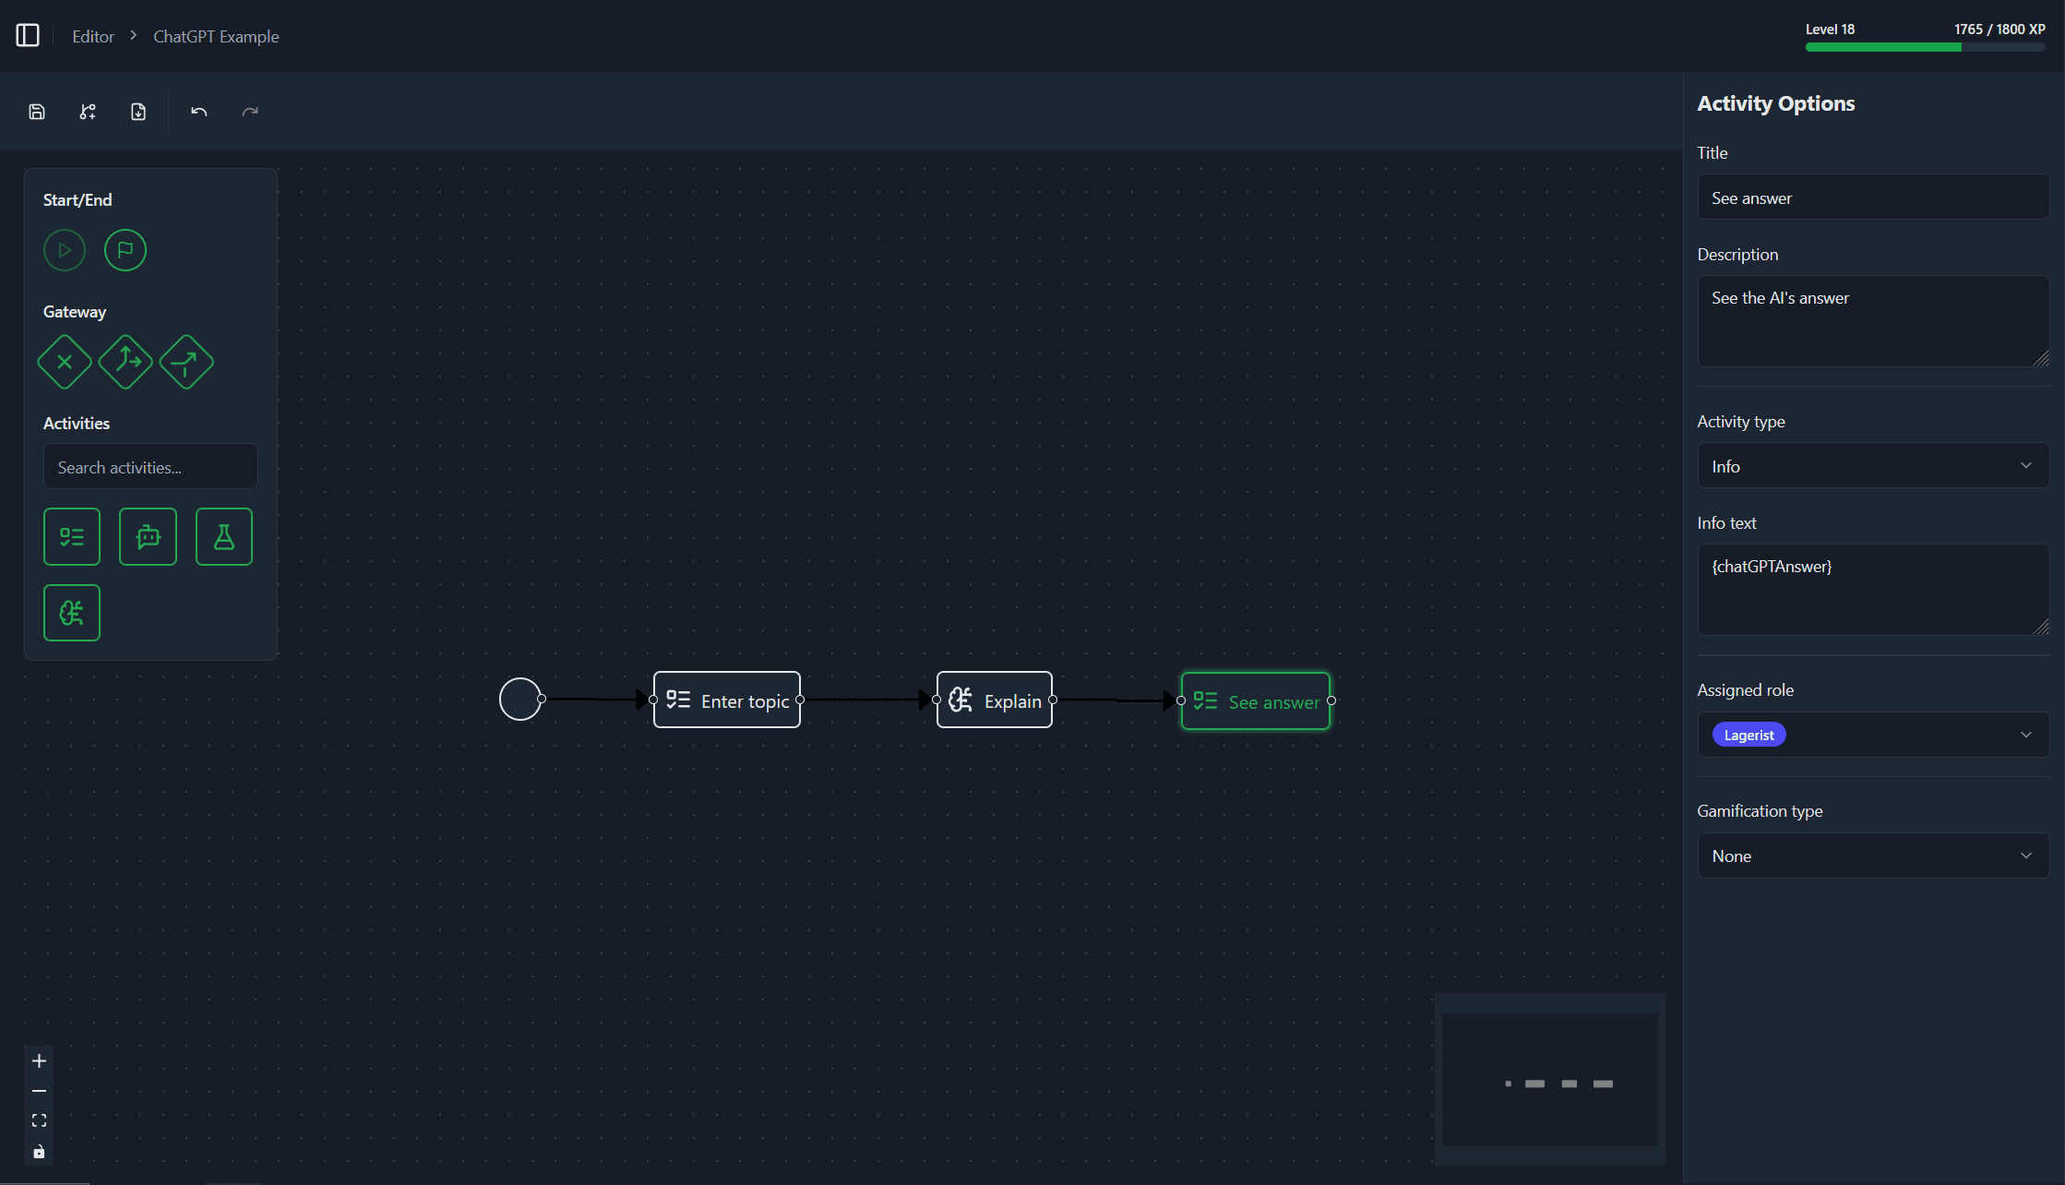Click the Gateway section label

point(75,312)
